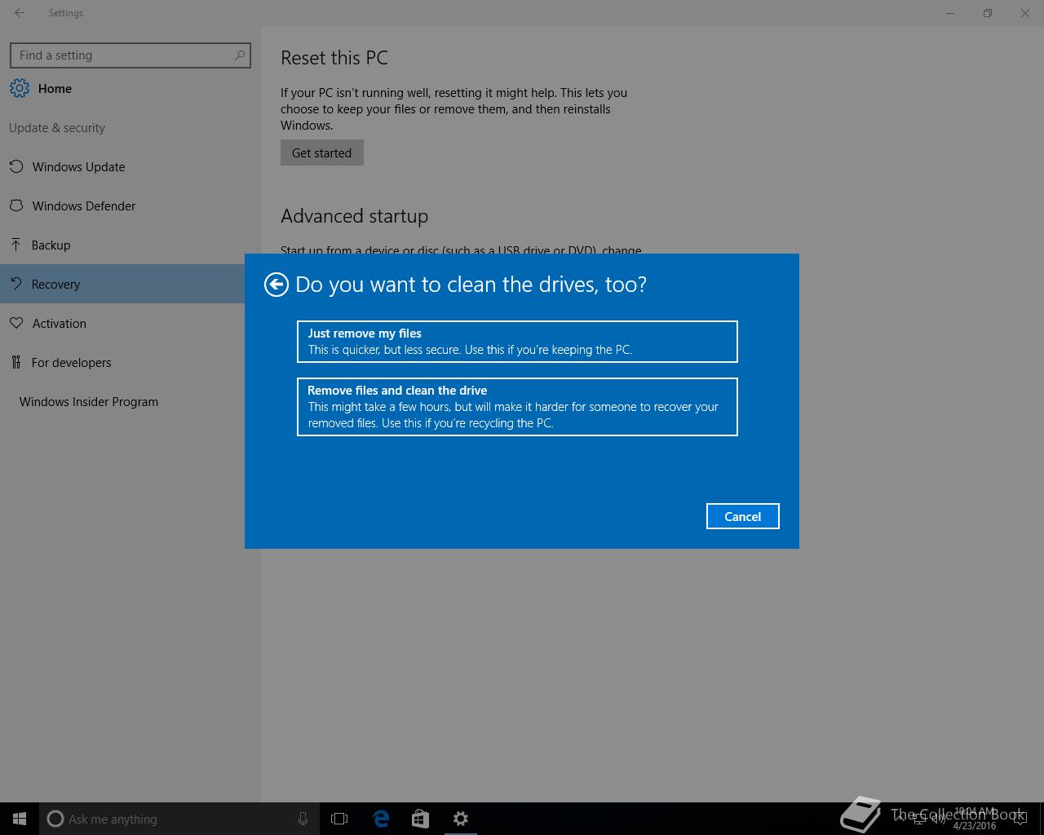The width and height of the screenshot is (1044, 835).
Task: Cancel the reset dialog
Action: 742,516
